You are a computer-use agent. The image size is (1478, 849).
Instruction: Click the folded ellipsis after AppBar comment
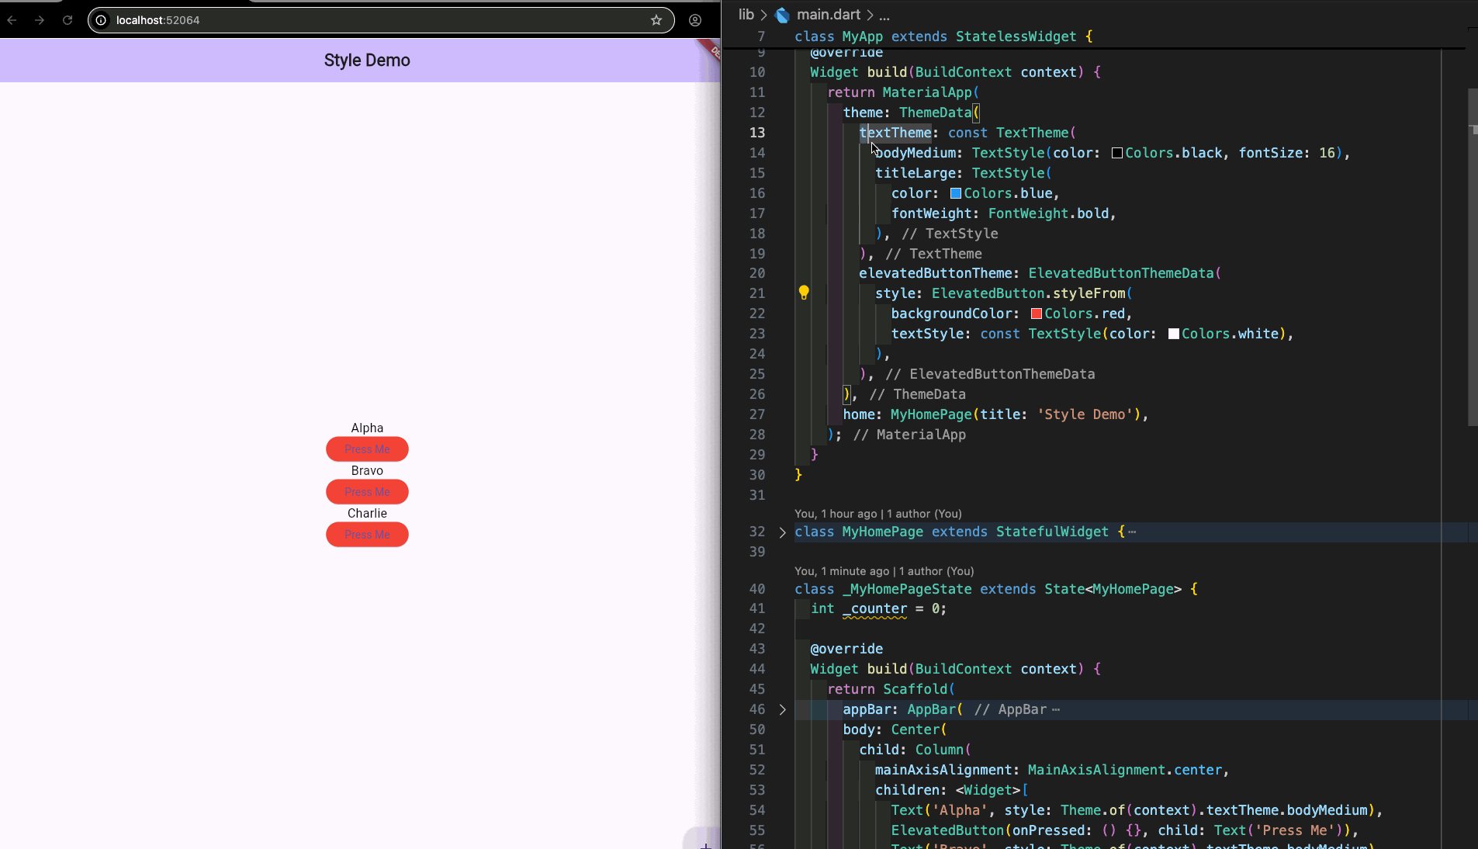click(1055, 709)
